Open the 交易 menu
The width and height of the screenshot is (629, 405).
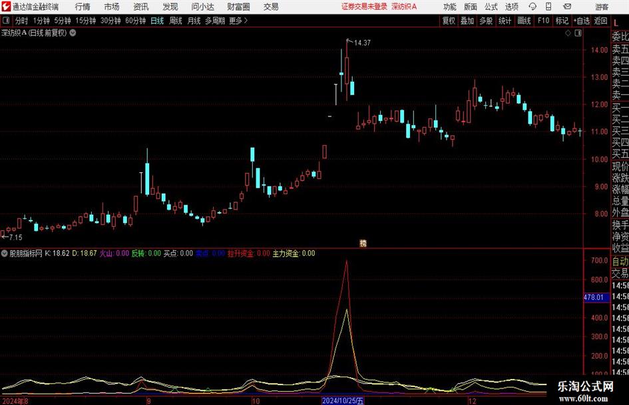pos(271,7)
